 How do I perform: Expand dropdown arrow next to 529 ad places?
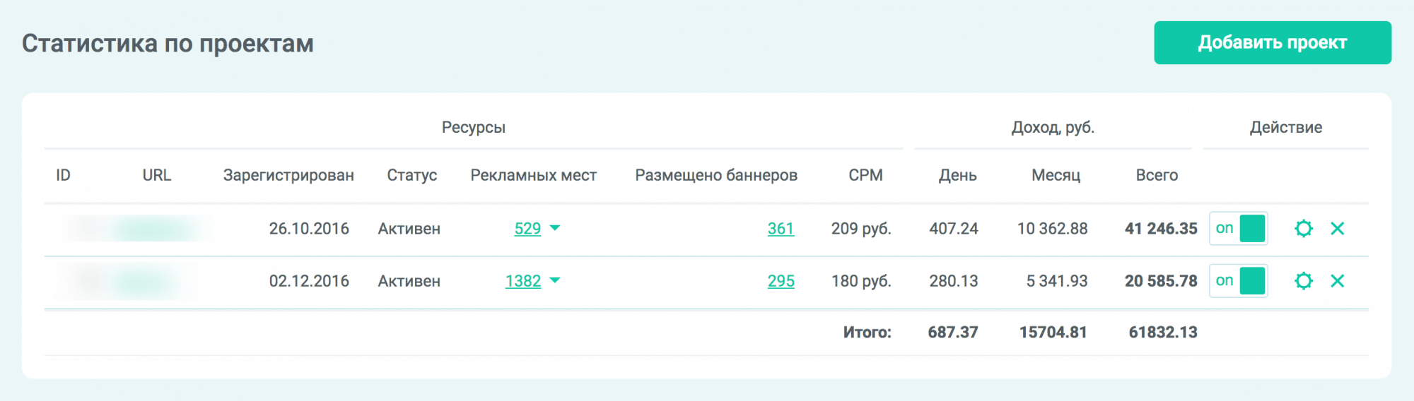[555, 228]
